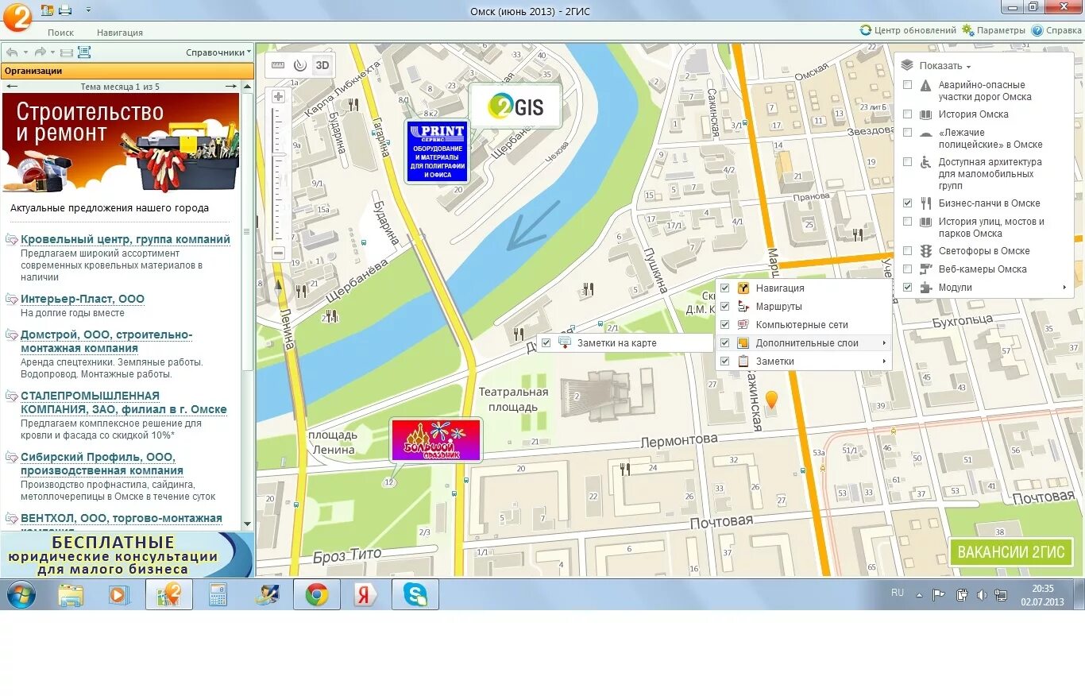Enable Светофоры в Омске checkbox
1085x696 pixels.
point(907,251)
